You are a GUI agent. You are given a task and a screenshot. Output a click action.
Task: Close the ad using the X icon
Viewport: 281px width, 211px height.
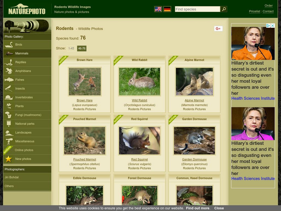click(272, 26)
